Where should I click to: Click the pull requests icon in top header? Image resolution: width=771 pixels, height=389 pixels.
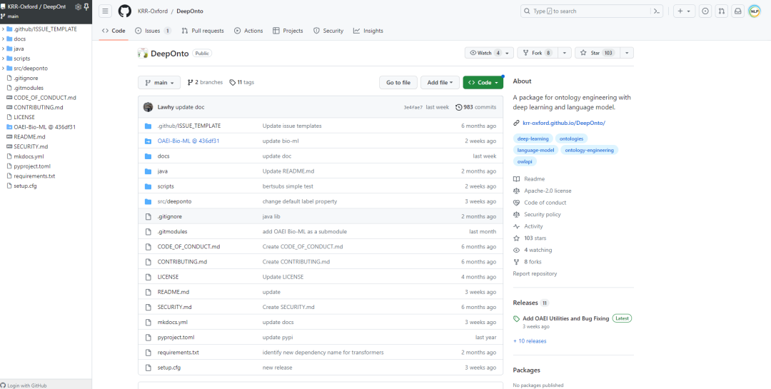pos(722,11)
